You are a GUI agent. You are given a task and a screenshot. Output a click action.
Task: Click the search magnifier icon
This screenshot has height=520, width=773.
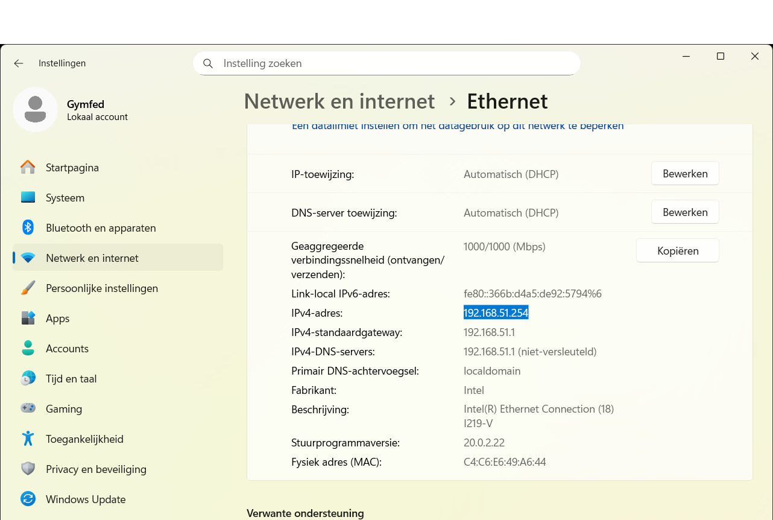tap(207, 63)
